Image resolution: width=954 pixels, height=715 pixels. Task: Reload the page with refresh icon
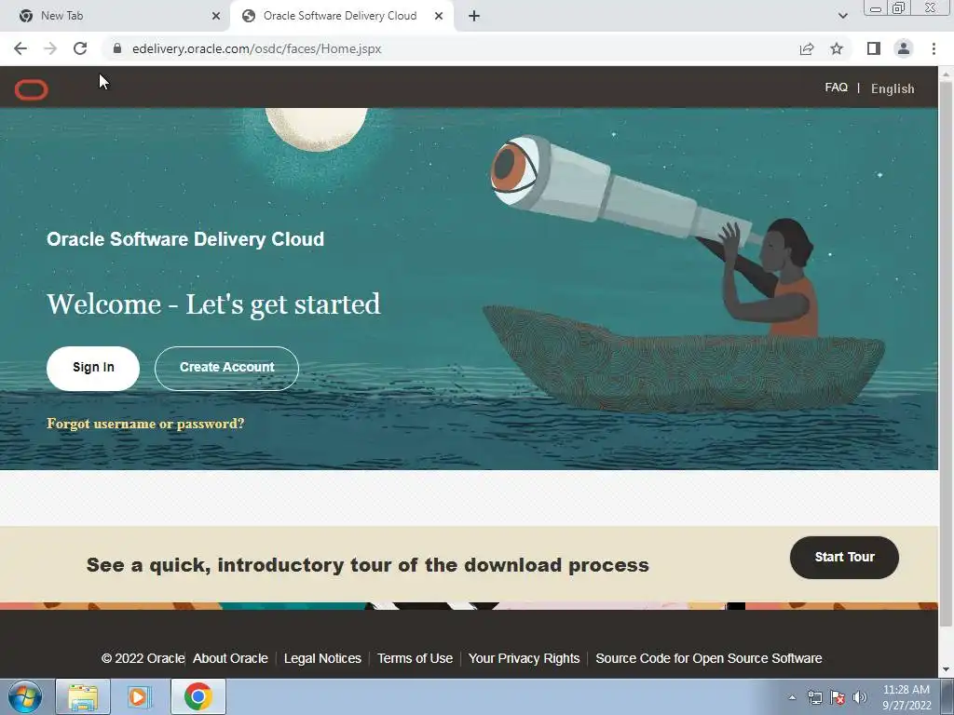[80, 48]
